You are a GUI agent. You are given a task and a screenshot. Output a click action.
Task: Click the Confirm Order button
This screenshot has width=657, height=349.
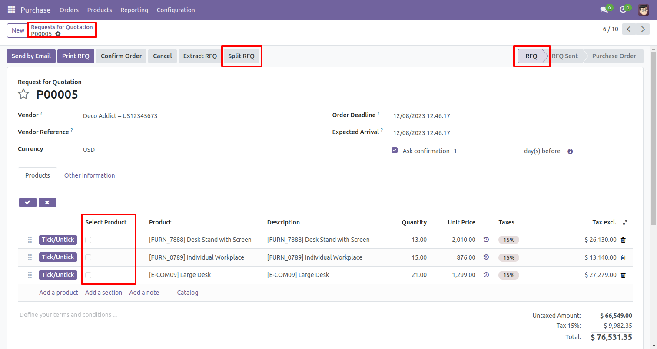[121, 56]
